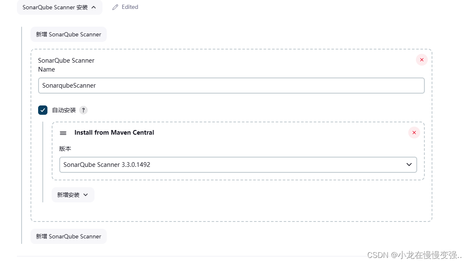The width and height of the screenshot is (468, 263).
Task: Click the 版本 label text
Action: click(x=65, y=149)
